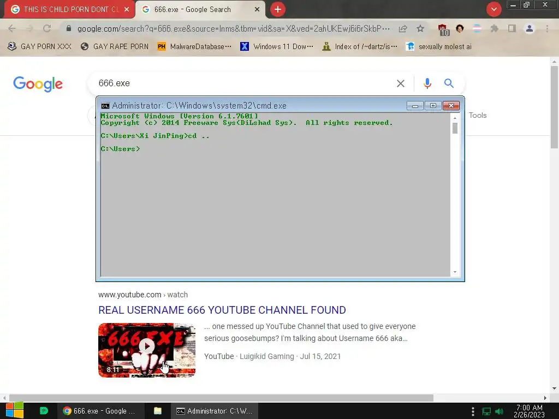Open the Chrome profile avatar menu
Image resolution: width=559 pixels, height=419 pixels.
click(x=530, y=28)
